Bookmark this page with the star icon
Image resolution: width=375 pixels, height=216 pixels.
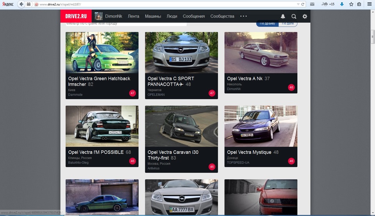351,4
